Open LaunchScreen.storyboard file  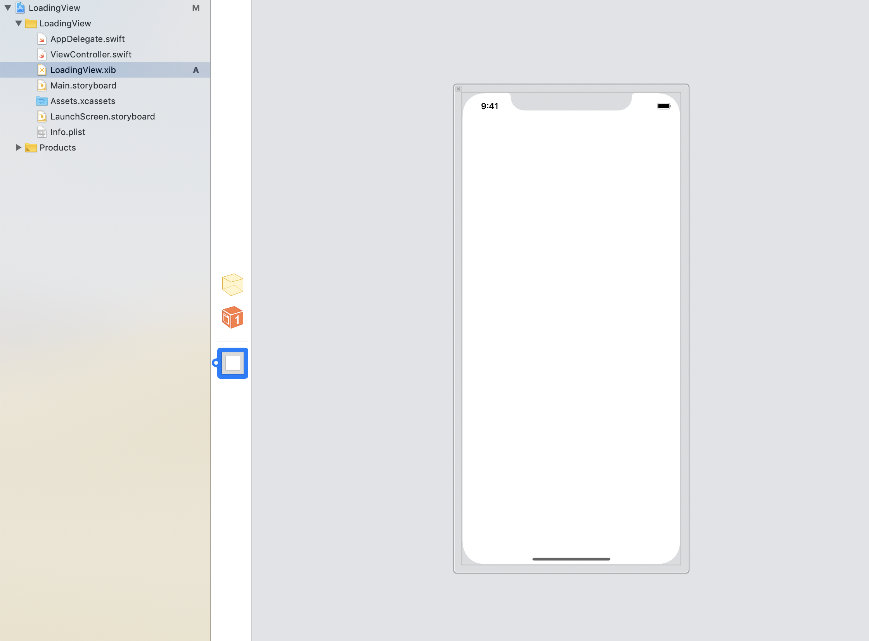(102, 116)
